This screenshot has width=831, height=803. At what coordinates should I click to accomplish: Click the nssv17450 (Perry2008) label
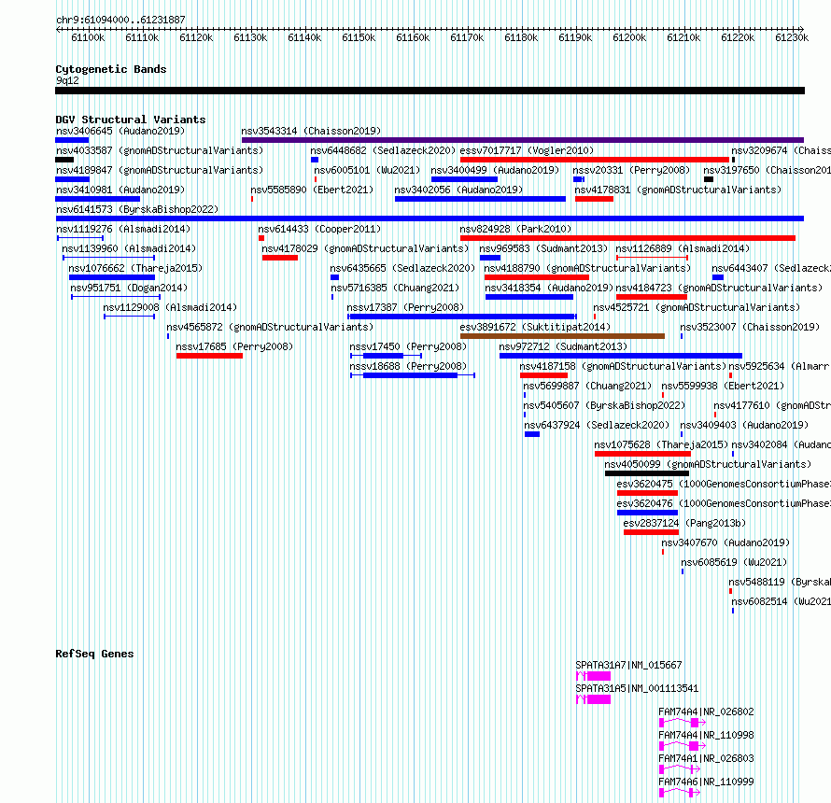click(x=408, y=346)
